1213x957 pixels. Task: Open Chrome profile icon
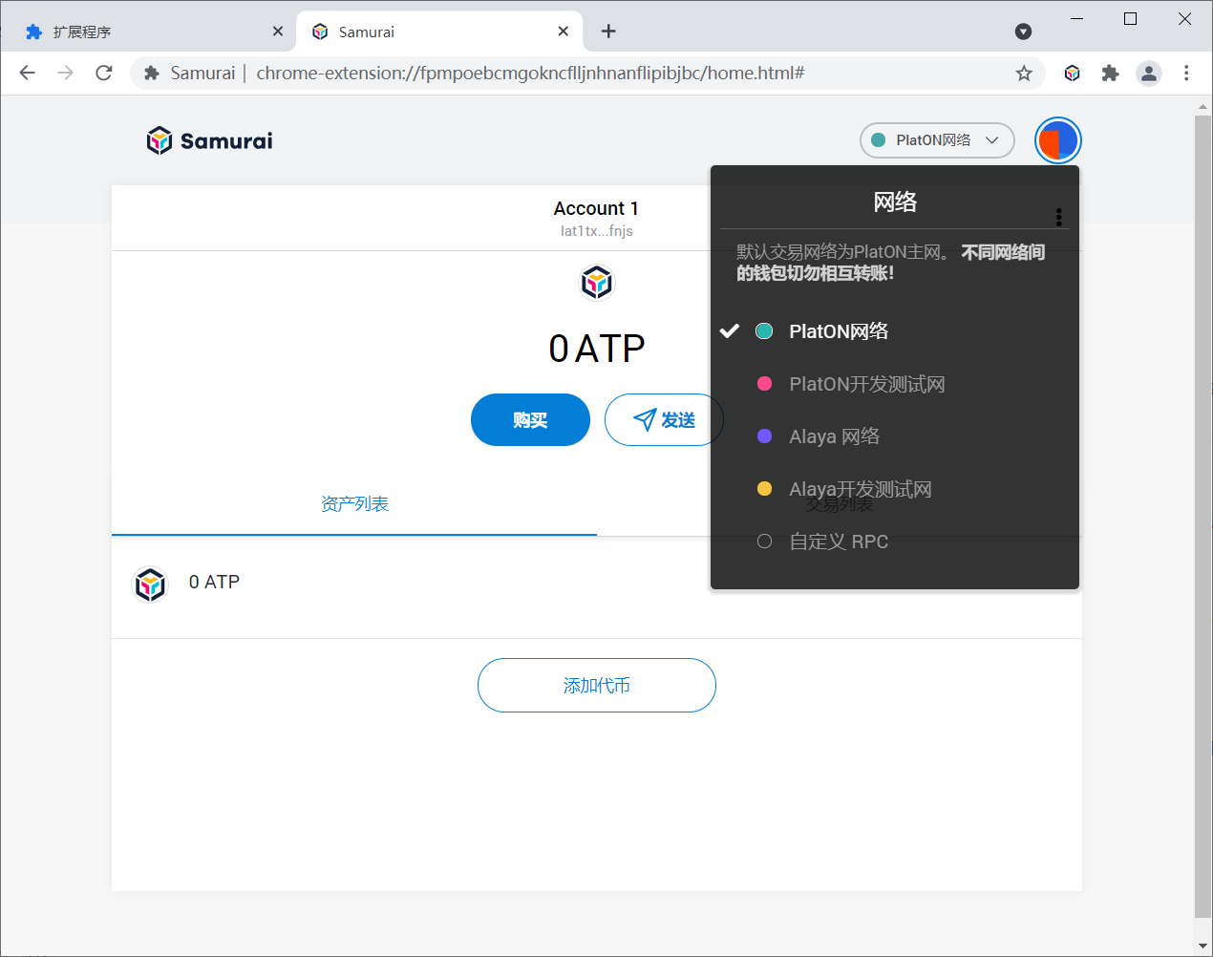click(1149, 74)
